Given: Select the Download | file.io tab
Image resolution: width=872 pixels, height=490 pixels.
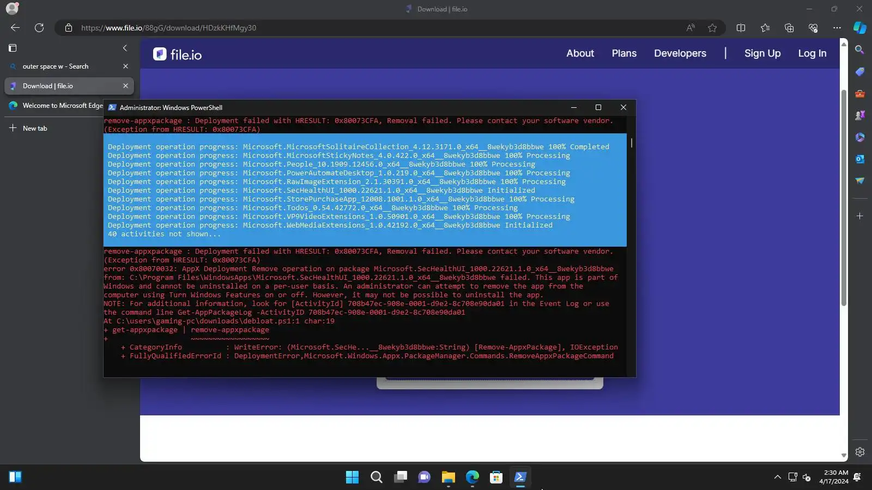Looking at the screenshot, I should point(69,86).
